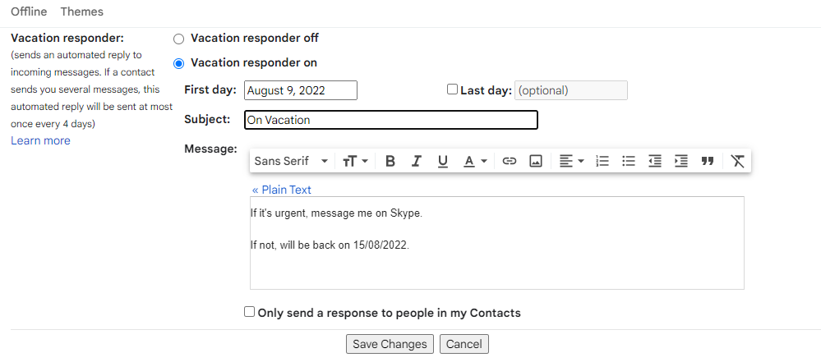Apply italic formatting to message text
The image size is (821, 362).
(417, 162)
